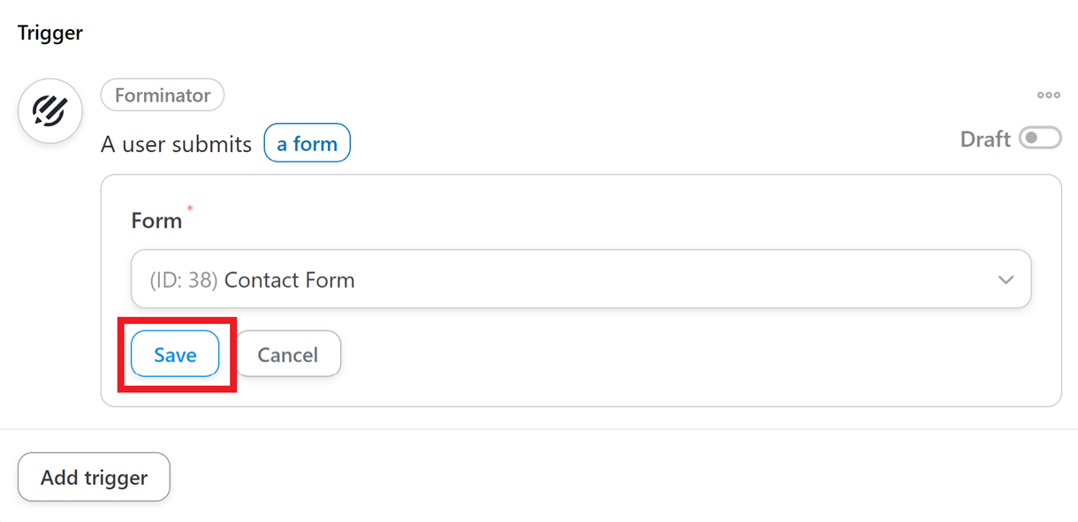Toggle the Draft switch on

[1040, 140]
